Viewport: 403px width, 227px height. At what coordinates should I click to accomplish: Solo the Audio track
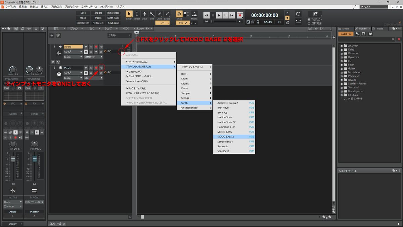[91, 47]
